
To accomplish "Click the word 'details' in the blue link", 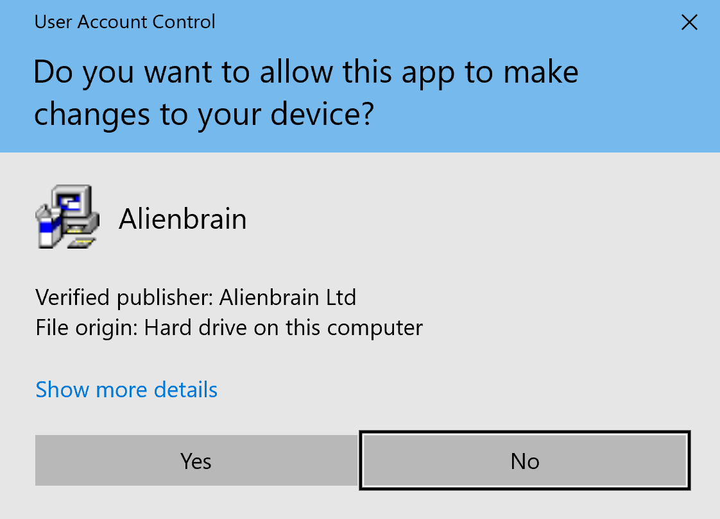I will [185, 390].
